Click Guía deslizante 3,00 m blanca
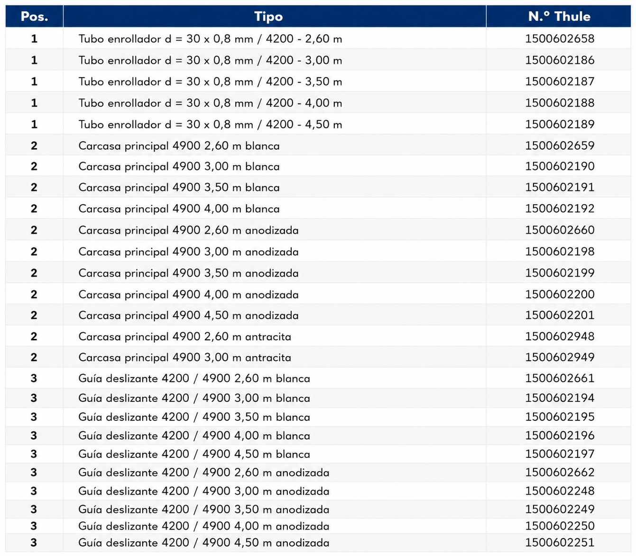 (x=194, y=399)
